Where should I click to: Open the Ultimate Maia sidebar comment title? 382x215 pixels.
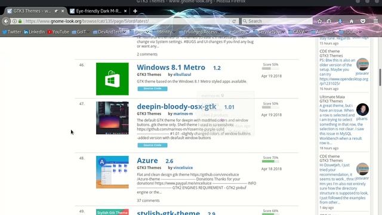[332, 97]
